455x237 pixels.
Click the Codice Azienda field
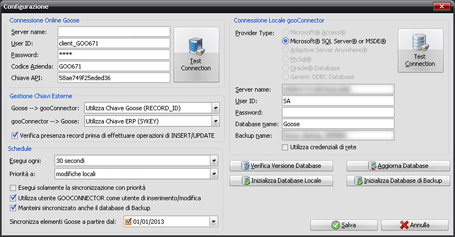(x=114, y=66)
